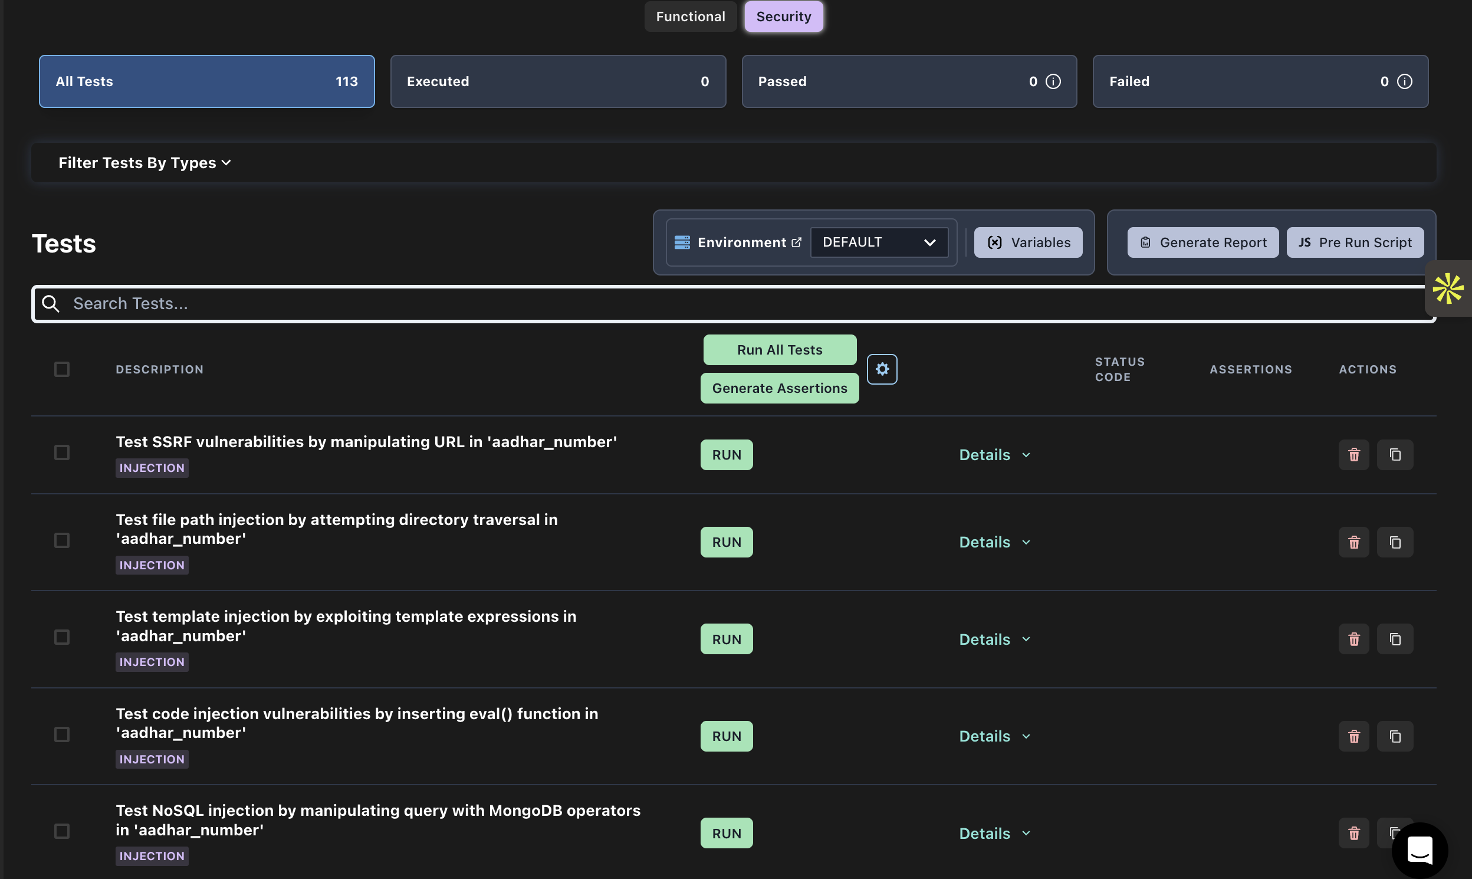
Task: Click the info icon beside Failed count
Action: click(1404, 82)
